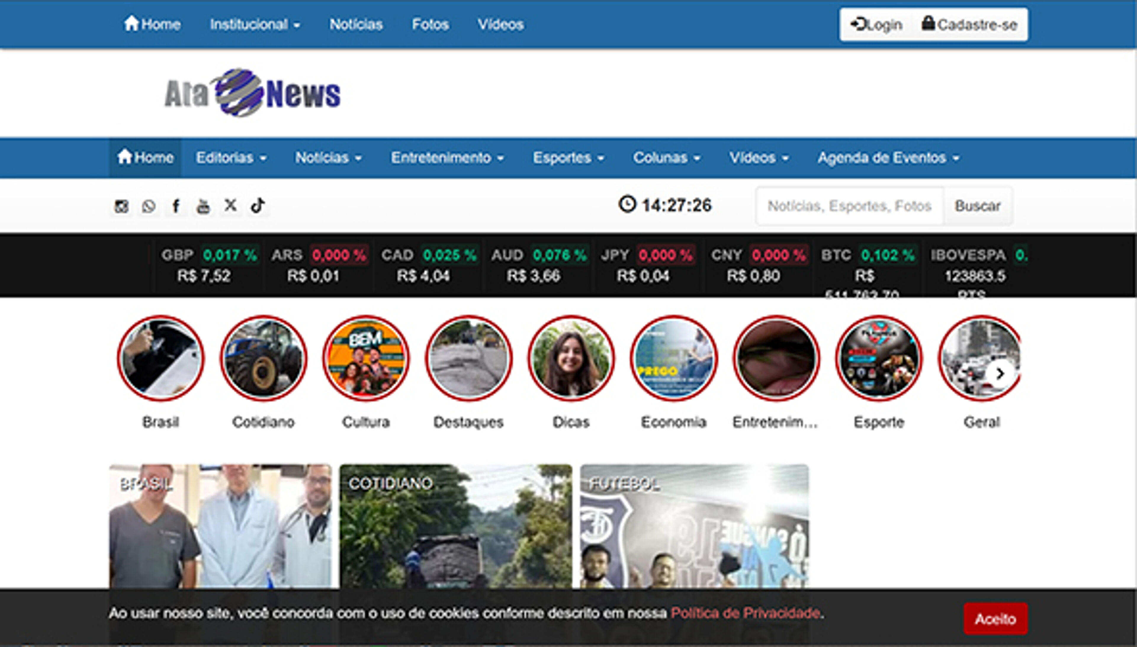Click the Facebook icon
The height and width of the screenshot is (647, 1137).
click(x=176, y=206)
